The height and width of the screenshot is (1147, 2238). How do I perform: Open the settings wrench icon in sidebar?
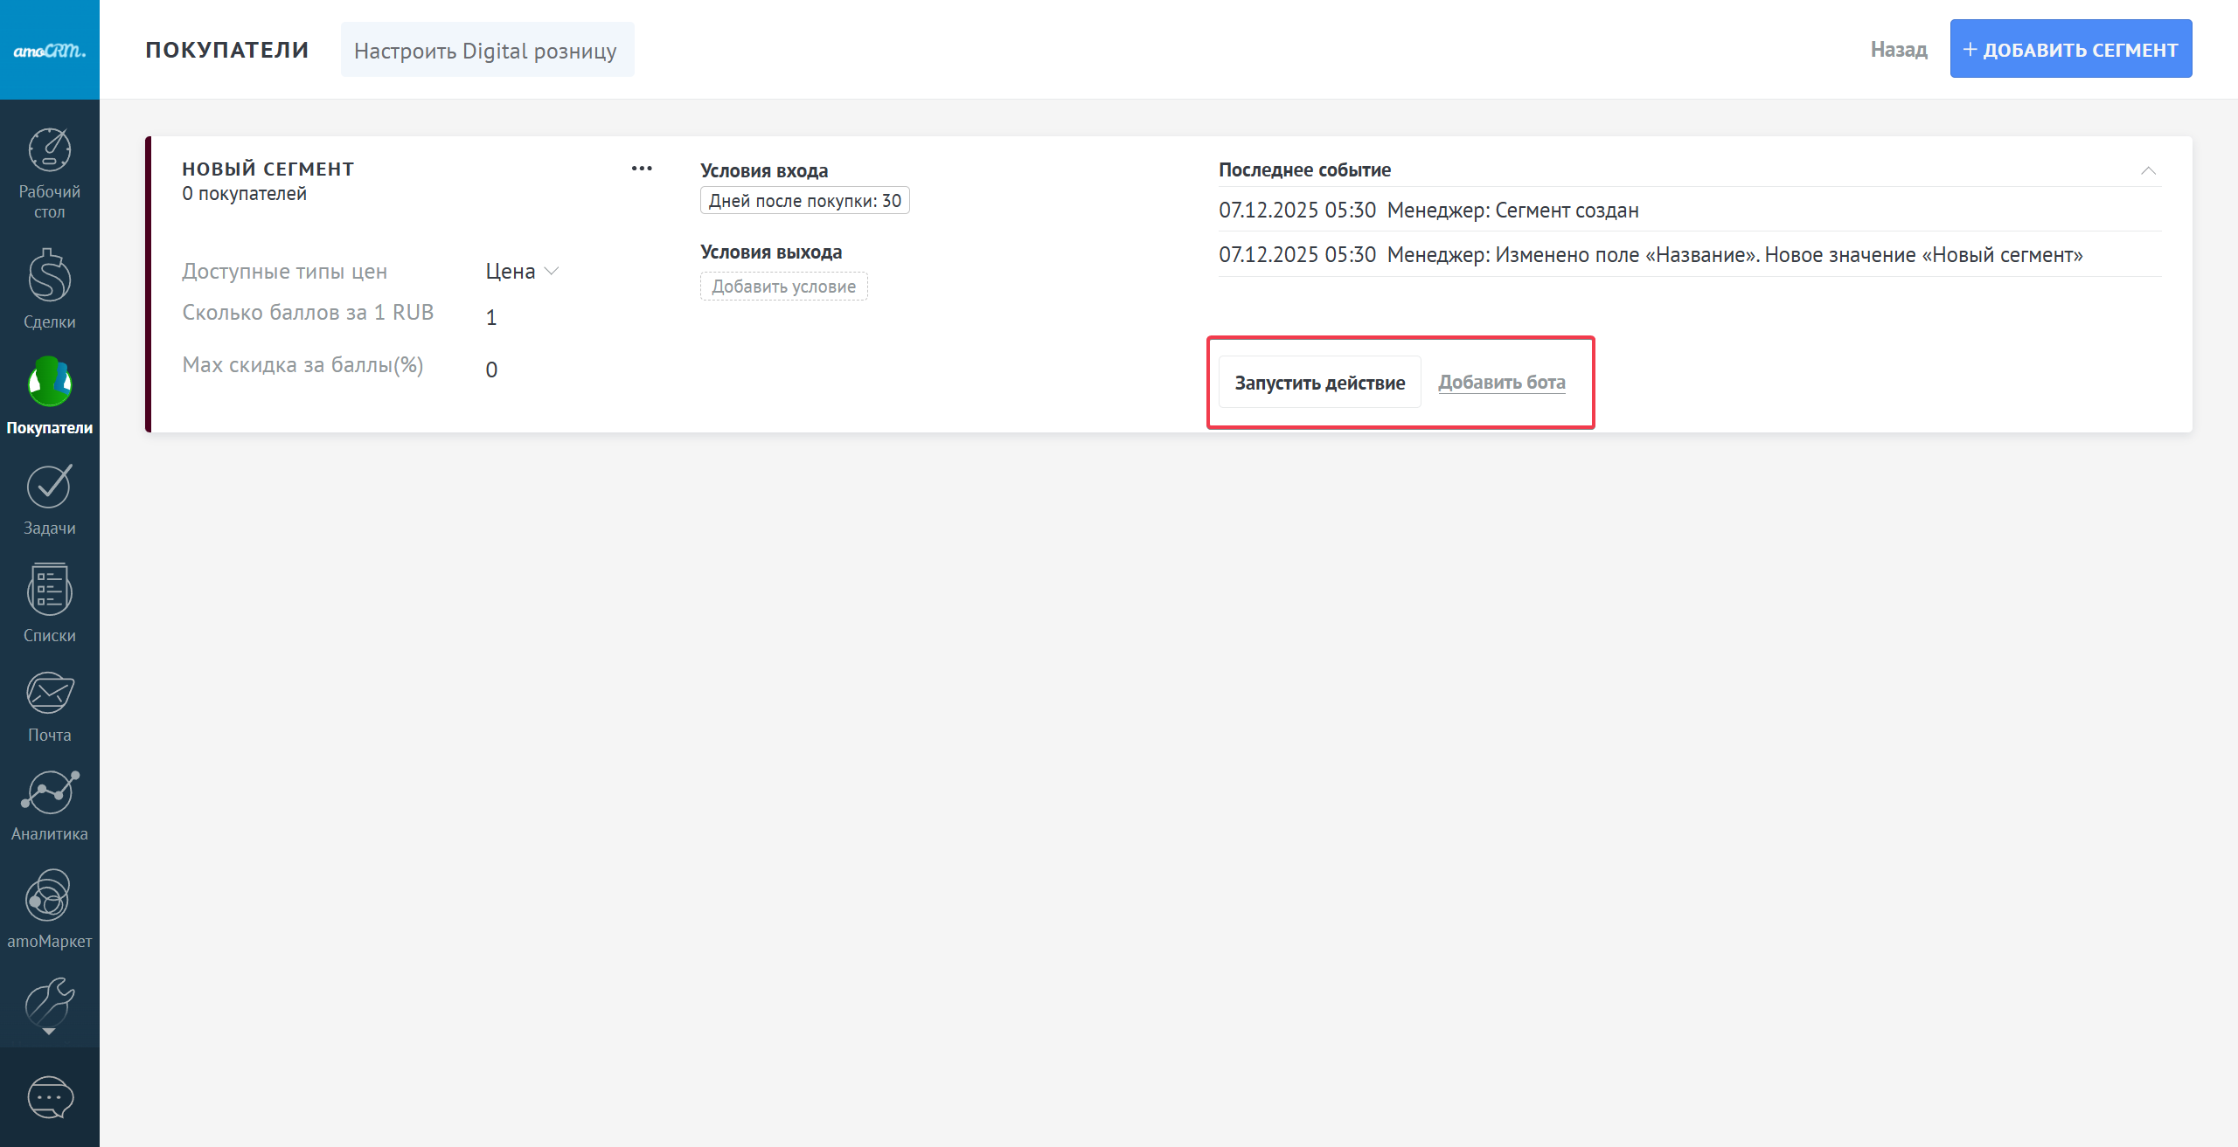[x=49, y=1003]
